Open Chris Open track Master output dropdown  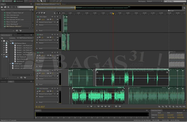click(x=48, y=25)
